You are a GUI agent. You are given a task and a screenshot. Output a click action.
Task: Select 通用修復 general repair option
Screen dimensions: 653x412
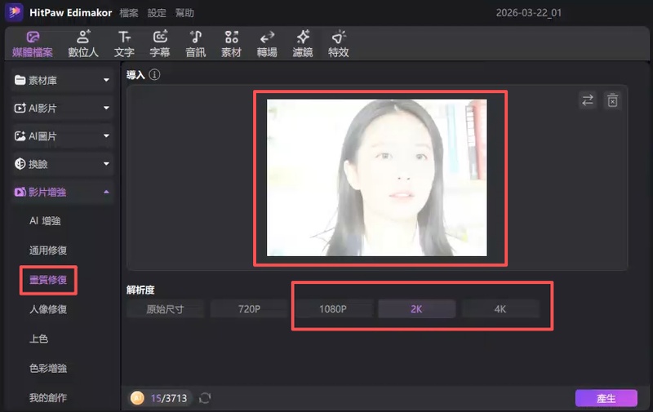48,250
